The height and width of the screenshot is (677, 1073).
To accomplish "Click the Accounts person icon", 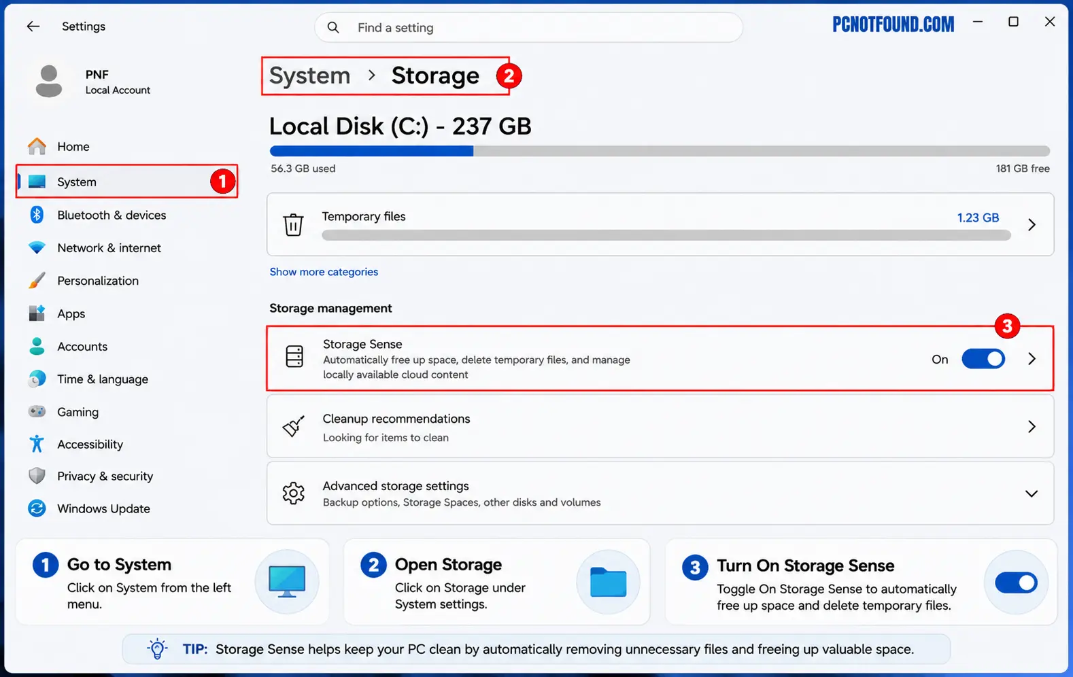I will tap(37, 346).
